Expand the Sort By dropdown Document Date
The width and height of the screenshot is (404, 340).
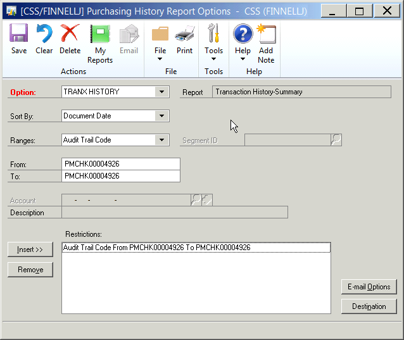[161, 116]
